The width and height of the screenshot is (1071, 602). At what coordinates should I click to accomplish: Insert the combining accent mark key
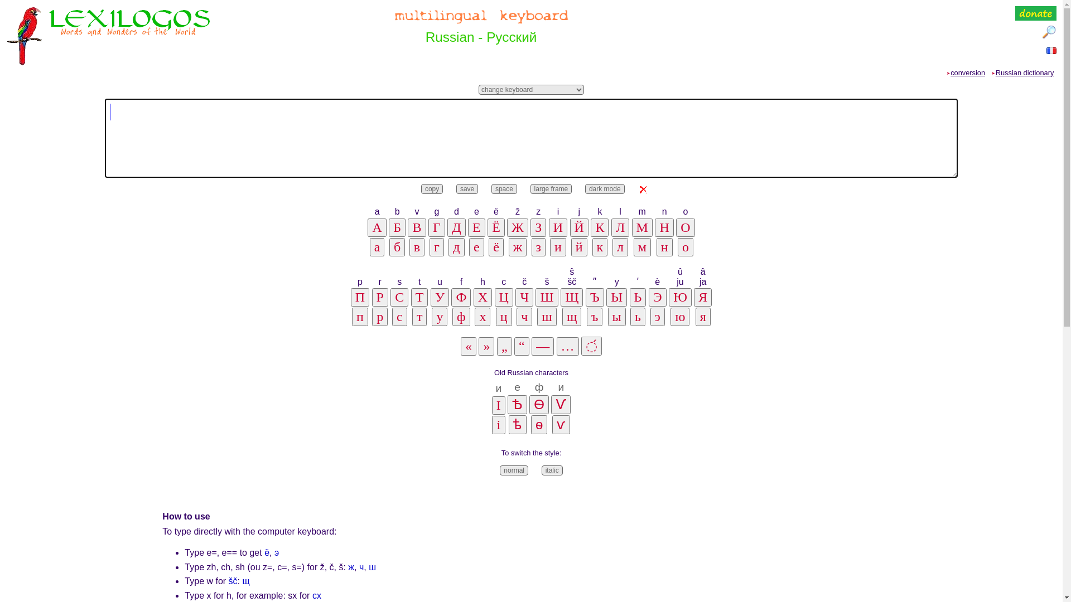pyautogui.click(x=591, y=346)
